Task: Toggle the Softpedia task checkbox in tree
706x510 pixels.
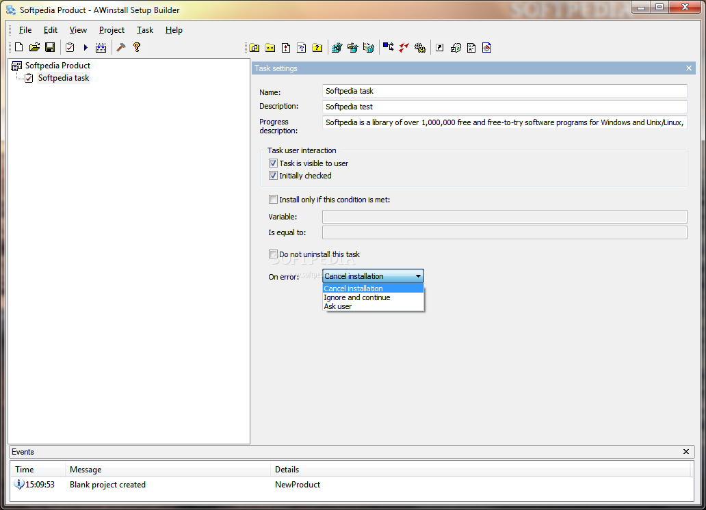Action: tap(29, 79)
